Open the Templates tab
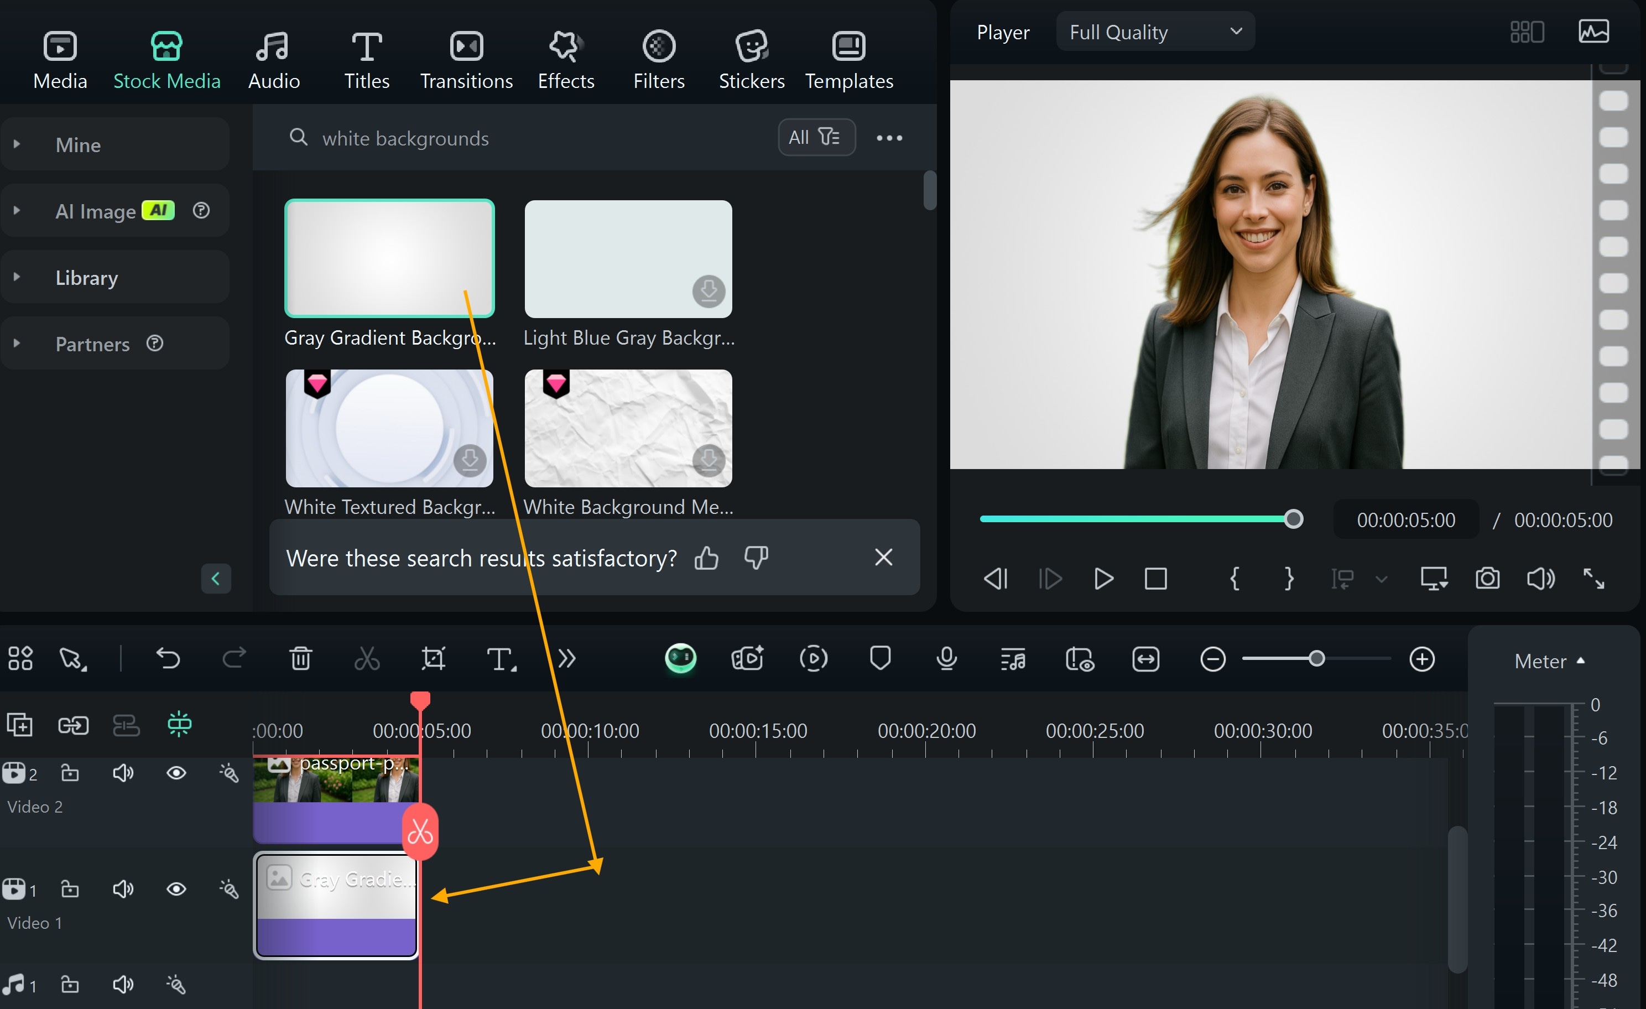Viewport: 1646px width, 1009px height. pyautogui.click(x=849, y=60)
